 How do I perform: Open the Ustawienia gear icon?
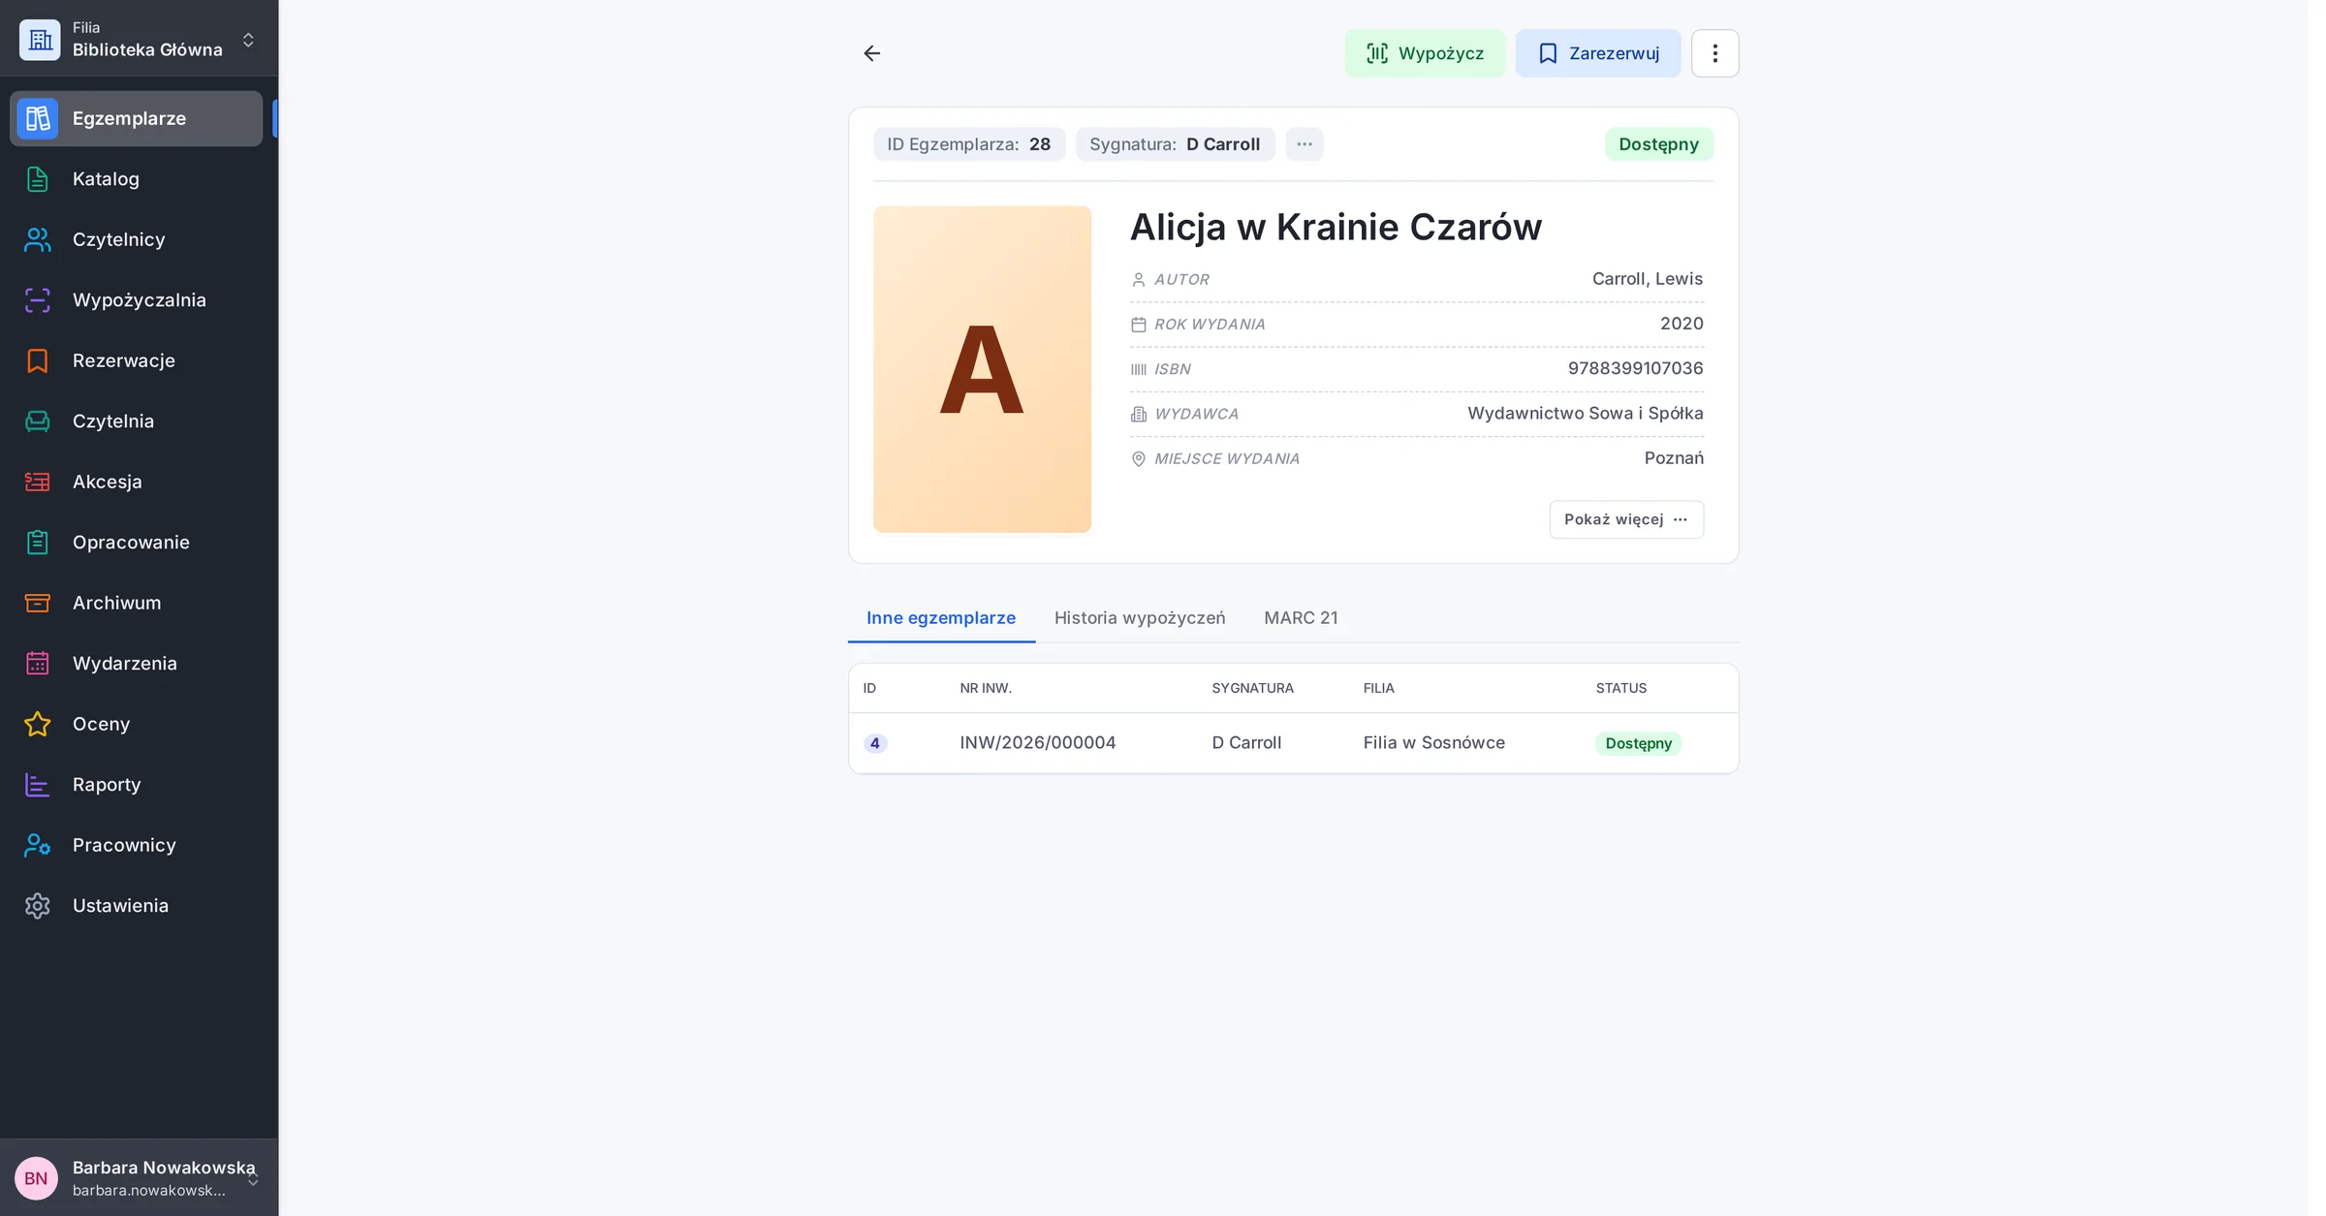(37, 906)
